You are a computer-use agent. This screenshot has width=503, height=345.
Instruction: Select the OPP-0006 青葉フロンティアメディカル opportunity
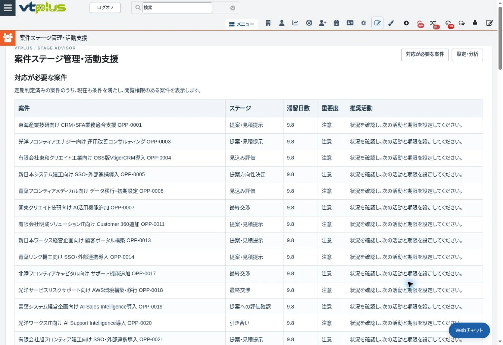pos(249,191)
